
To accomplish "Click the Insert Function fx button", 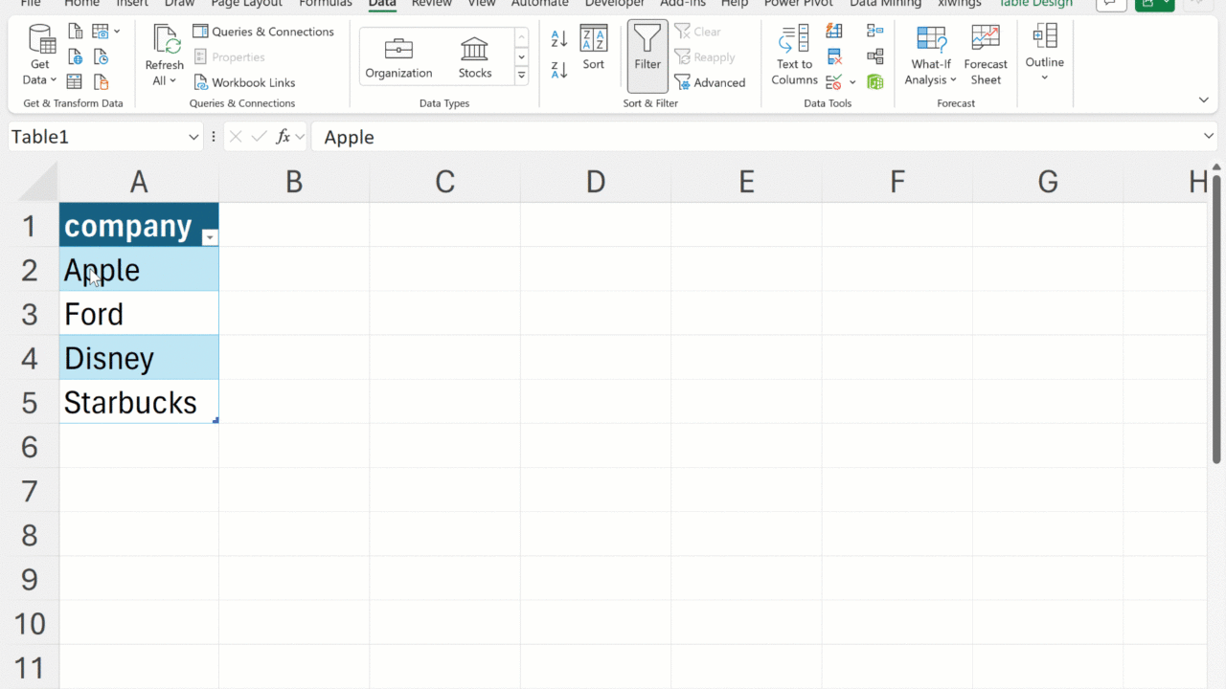I will [x=284, y=137].
